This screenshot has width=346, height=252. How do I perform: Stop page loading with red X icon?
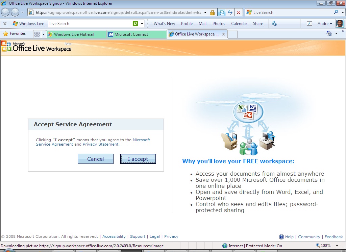(x=239, y=12)
